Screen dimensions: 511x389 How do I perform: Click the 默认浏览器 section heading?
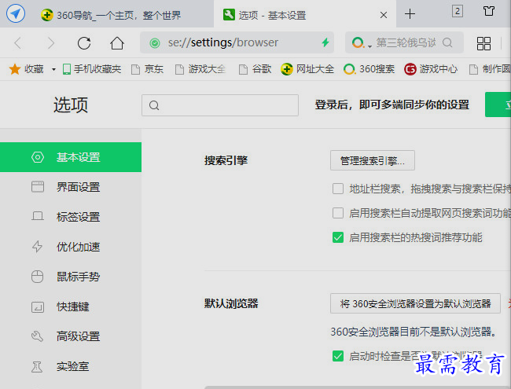coord(231,303)
